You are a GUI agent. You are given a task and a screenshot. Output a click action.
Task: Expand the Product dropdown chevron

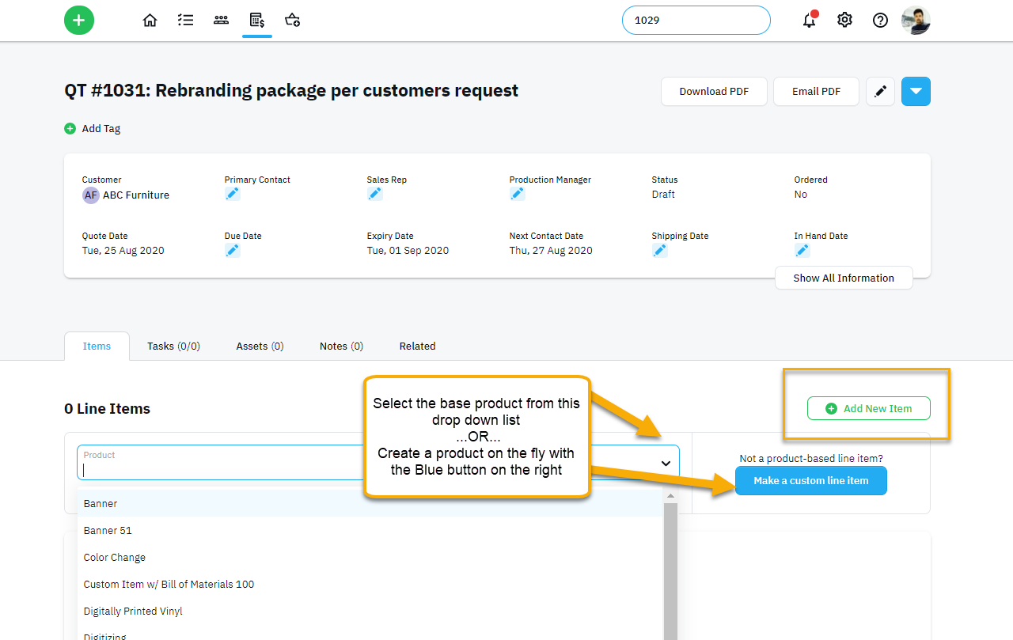click(x=666, y=462)
